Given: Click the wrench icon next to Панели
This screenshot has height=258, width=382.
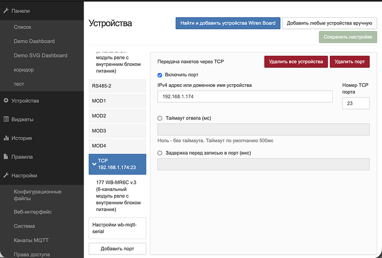Looking at the screenshot, I should (x=6, y=11).
